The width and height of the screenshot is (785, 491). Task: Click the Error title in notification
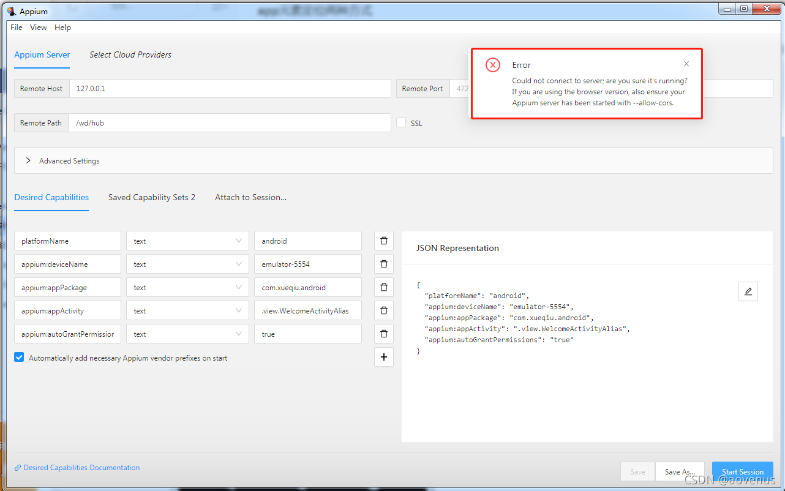pyautogui.click(x=522, y=65)
